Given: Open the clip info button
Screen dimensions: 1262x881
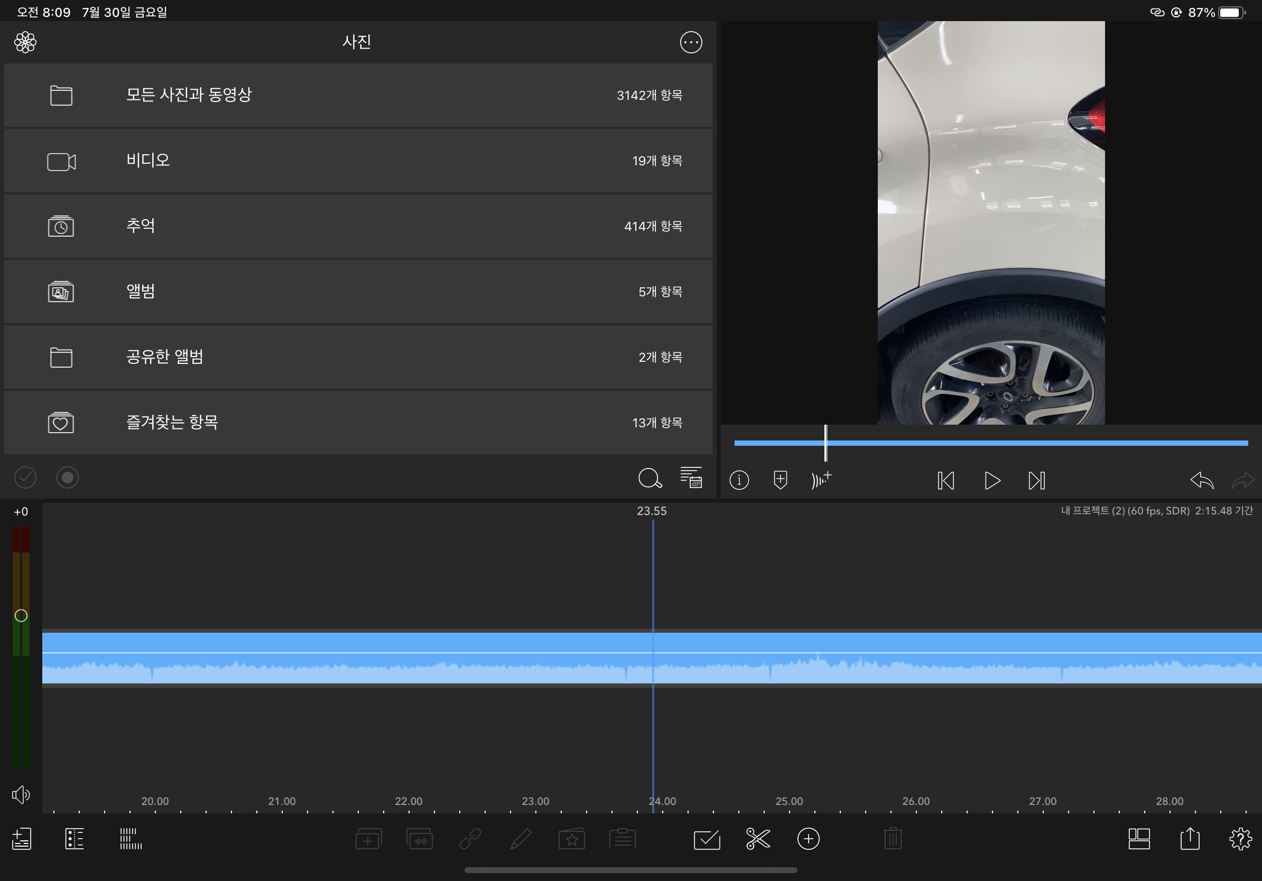Looking at the screenshot, I should 739,480.
